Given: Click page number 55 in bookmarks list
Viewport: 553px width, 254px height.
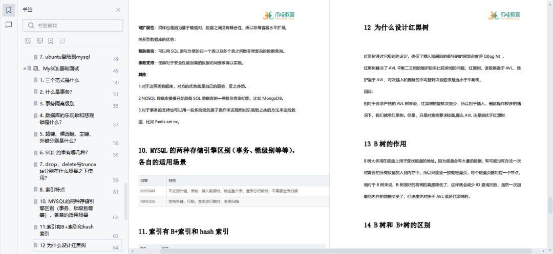Looking at the screenshot, I should point(116,106).
